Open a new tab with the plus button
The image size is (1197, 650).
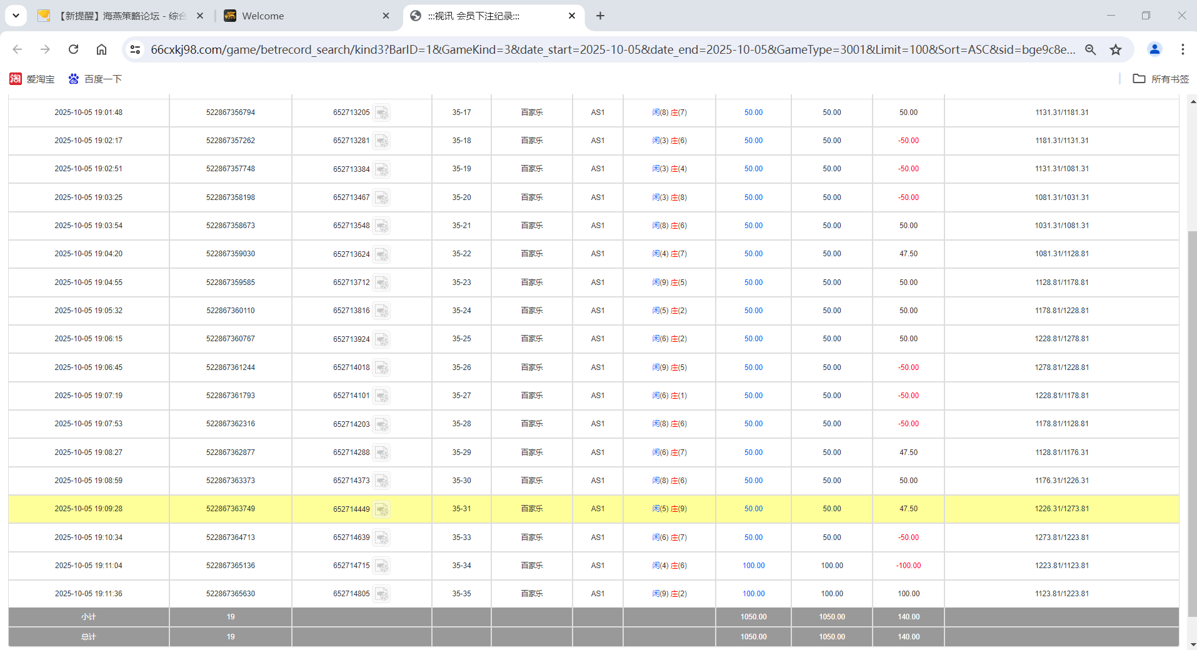[600, 16]
